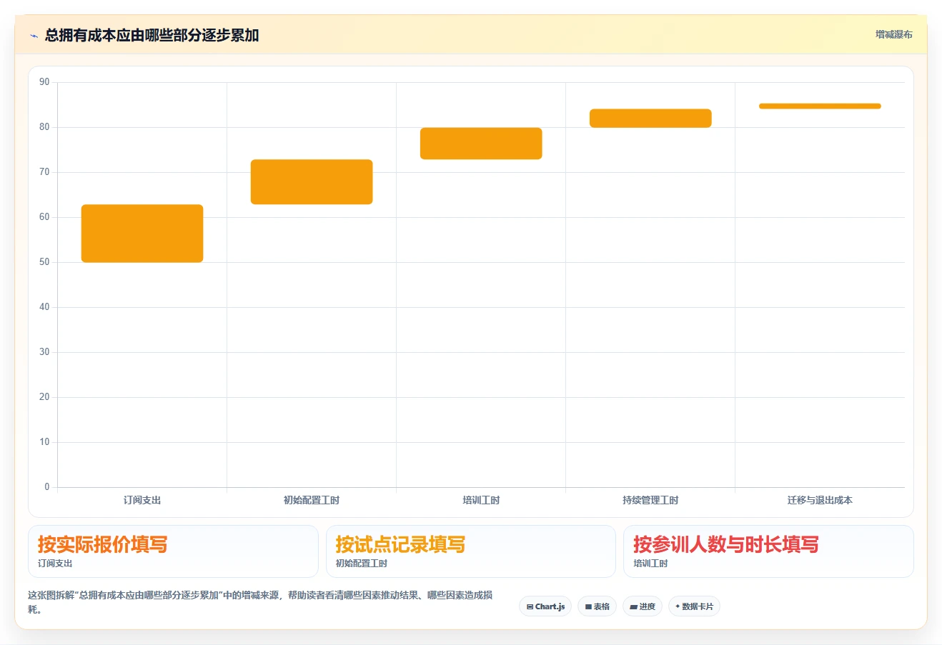The width and height of the screenshot is (942, 645).
Task: Click the 表格 chip's table icon
Action: point(588,607)
